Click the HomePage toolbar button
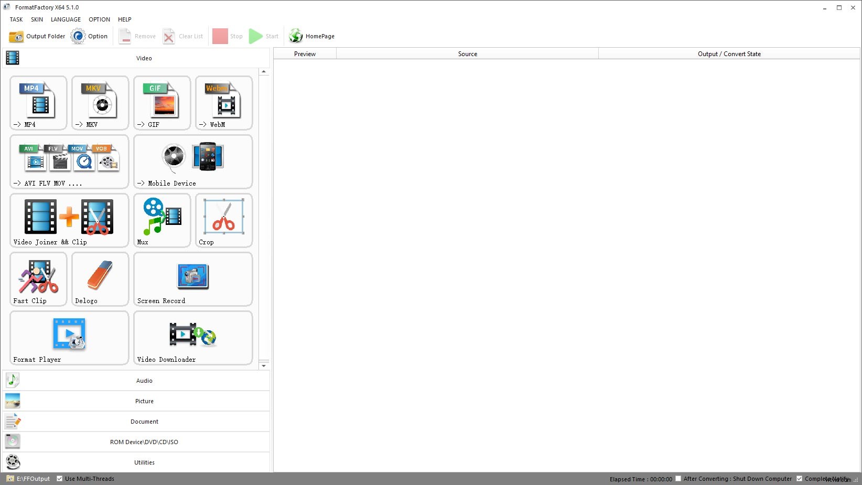862x485 pixels. click(x=312, y=36)
